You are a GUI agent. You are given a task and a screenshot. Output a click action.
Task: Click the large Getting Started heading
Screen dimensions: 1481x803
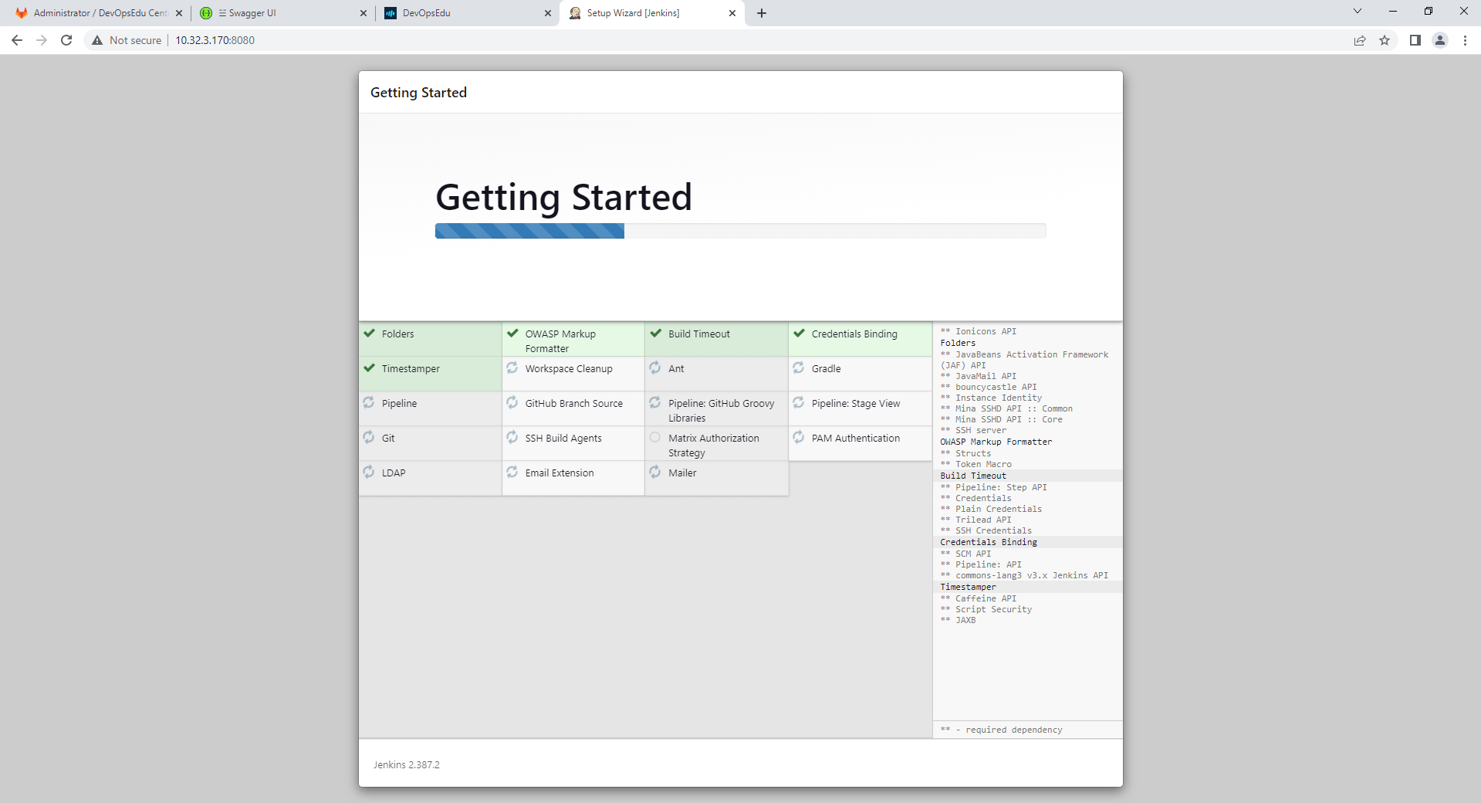563,197
